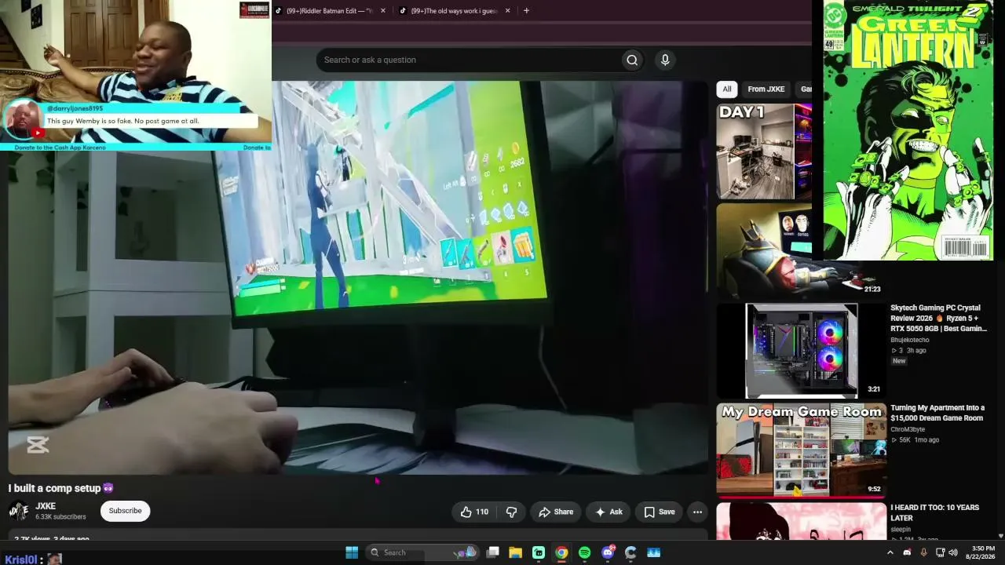Open the Windows Start menu
1005x565 pixels.
click(352, 552)
